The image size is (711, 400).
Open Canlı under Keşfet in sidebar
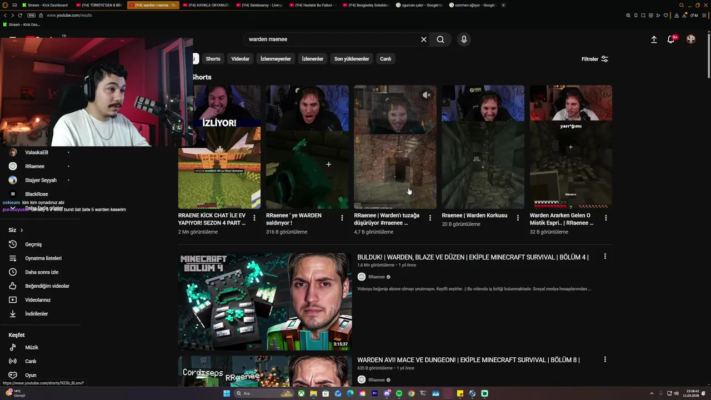tap(31, 361)
